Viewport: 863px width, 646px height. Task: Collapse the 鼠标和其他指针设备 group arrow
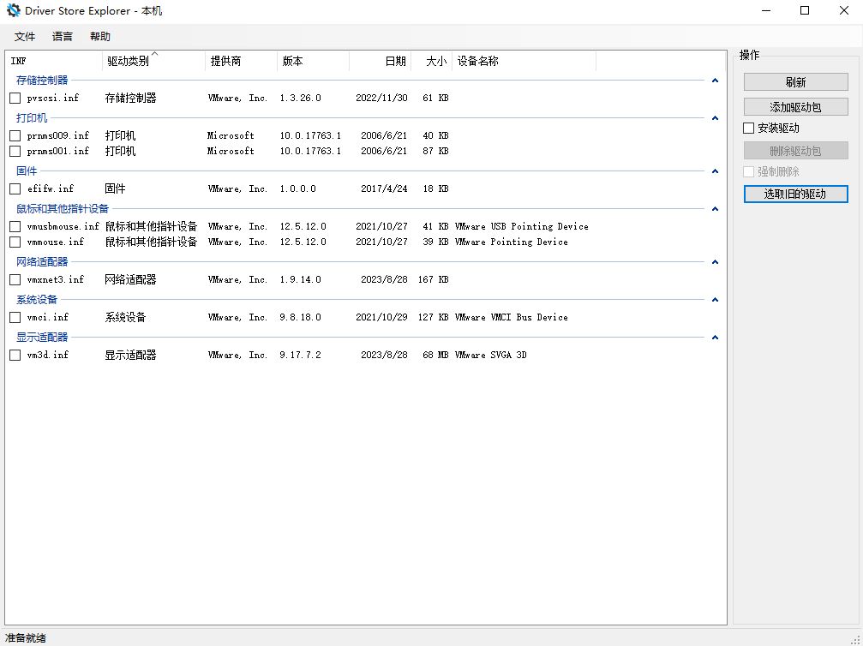click(x=715, y=209)
